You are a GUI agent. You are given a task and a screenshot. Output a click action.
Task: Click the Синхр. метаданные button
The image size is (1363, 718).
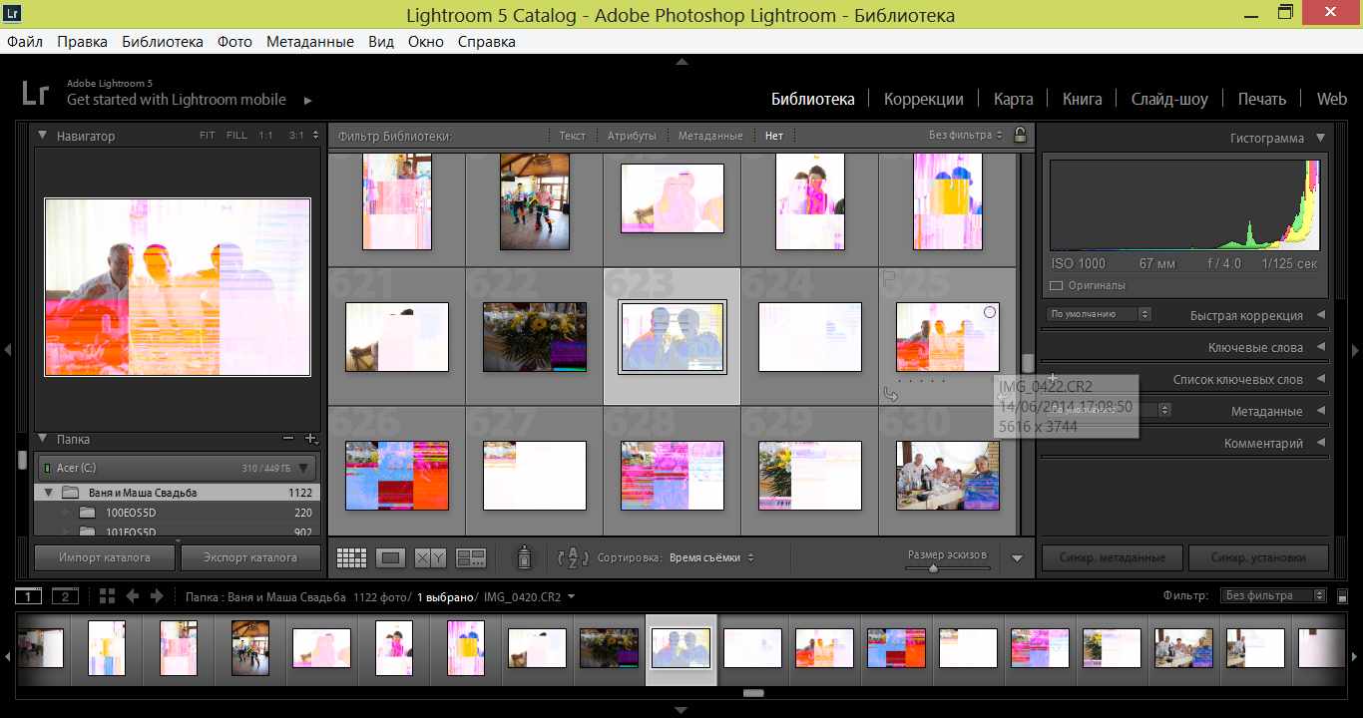tap(1112, 557)
